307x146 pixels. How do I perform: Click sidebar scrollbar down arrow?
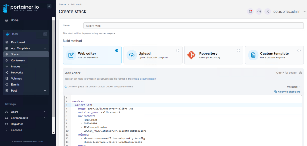point(53,132)
